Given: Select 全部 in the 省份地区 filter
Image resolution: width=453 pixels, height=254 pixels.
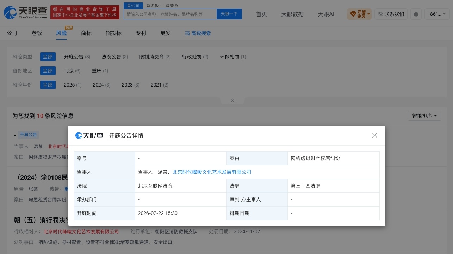Looking at the screenshot, I should [x=48, y=71].
